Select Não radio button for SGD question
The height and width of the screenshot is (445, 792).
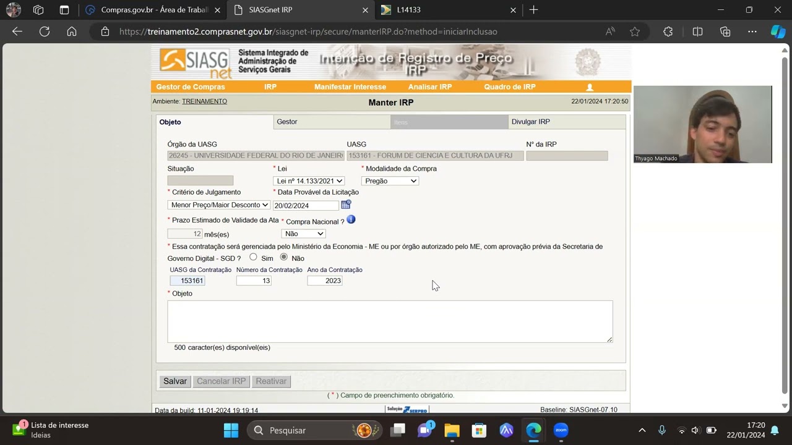click(283, 257)
